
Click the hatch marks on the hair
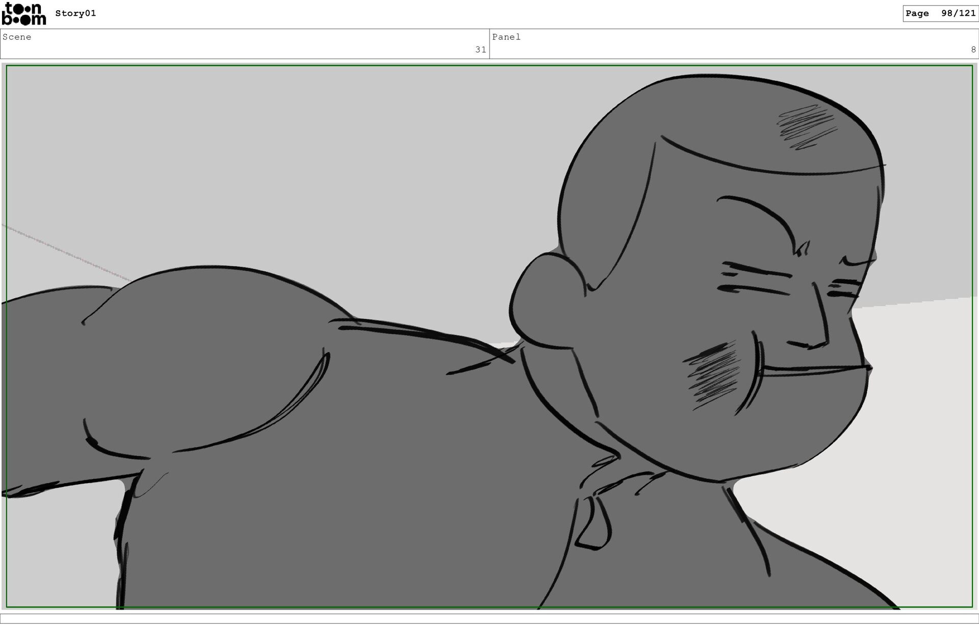[806, 126]
